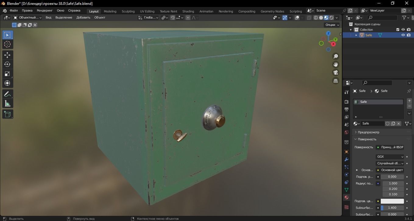Select the Move tool
The image size is (414, 221).
[8, 55]
